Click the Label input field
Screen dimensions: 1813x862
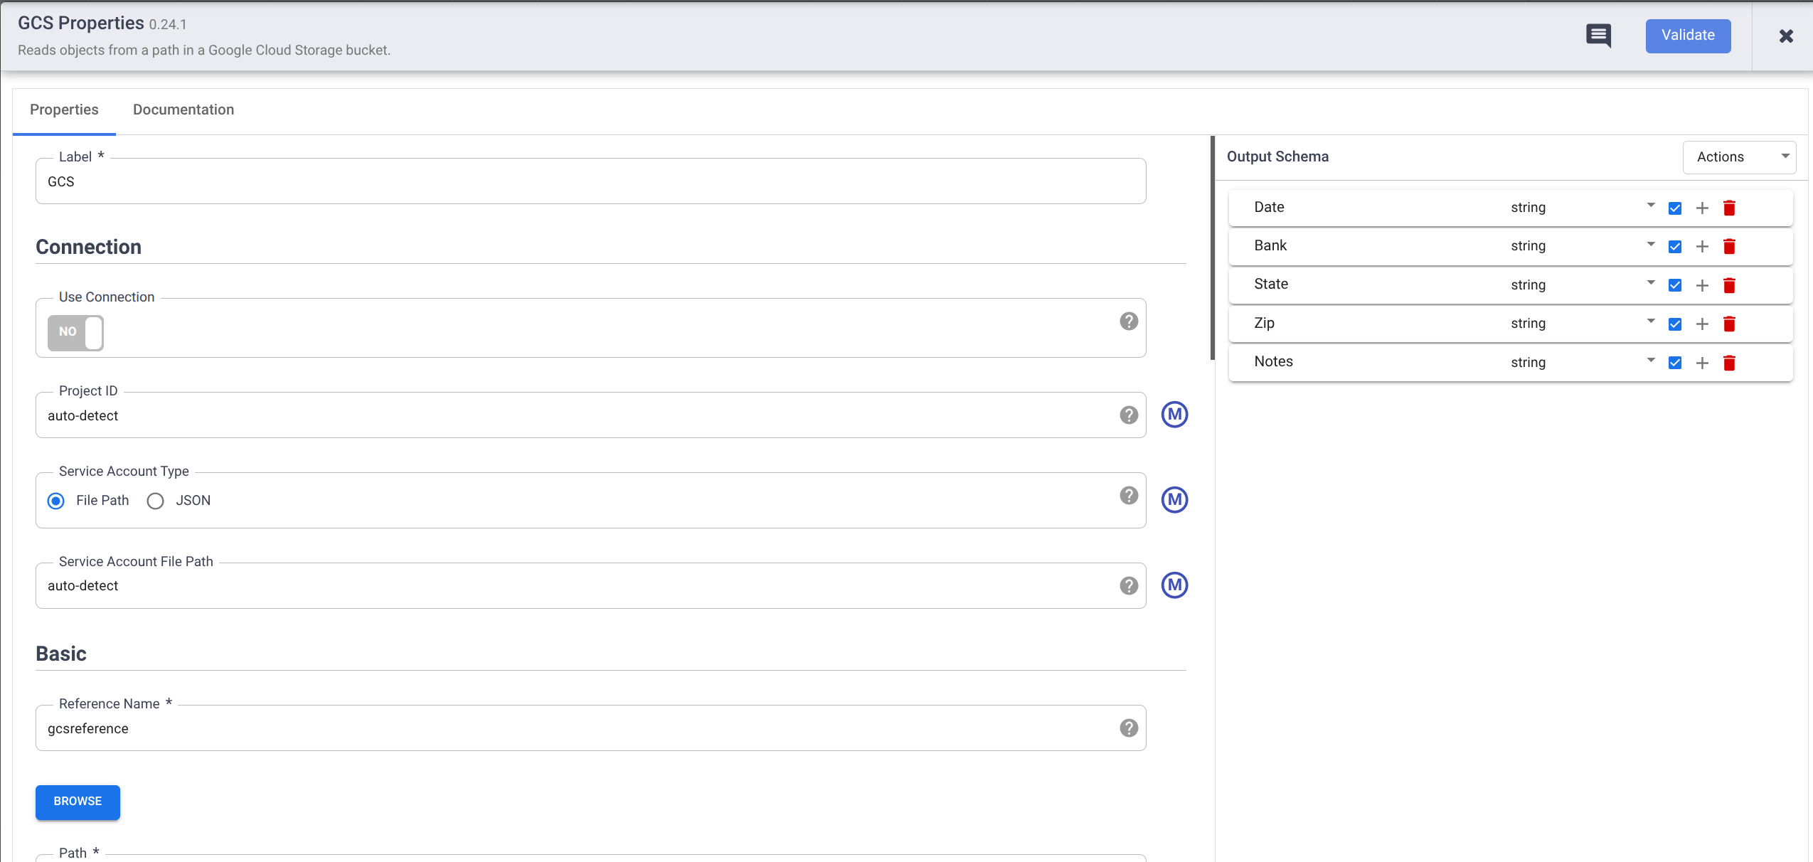pyautogui.click(x=356, y=181)
